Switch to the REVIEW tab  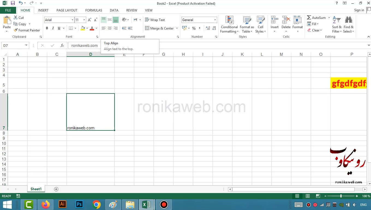(132, 10)
